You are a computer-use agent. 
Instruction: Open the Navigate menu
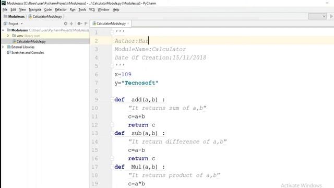coord(35,9)
